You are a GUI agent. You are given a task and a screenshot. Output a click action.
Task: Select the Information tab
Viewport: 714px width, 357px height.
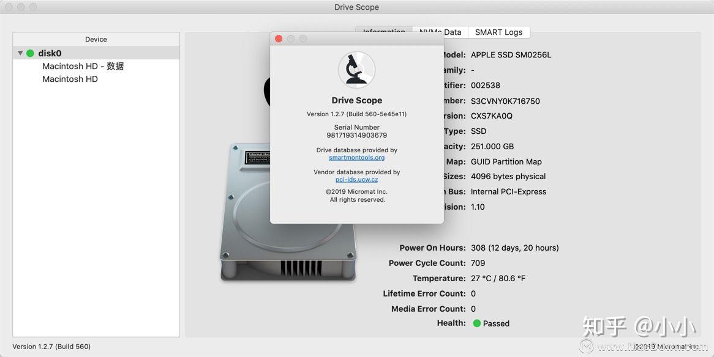[383, 32]
